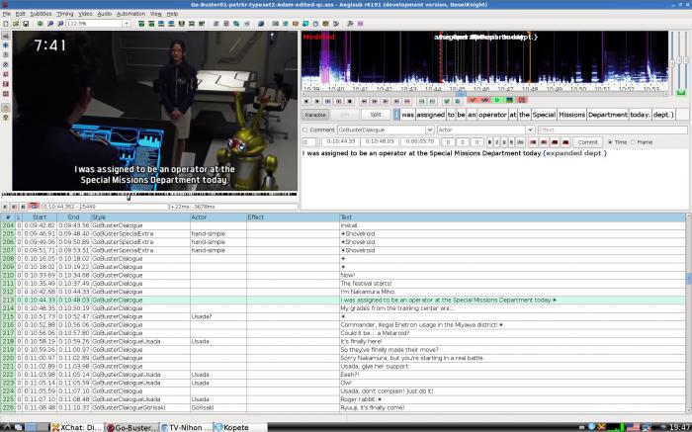The image size is (692, 432).
Task: Play video with the video play button
Action: pos(5,206)
